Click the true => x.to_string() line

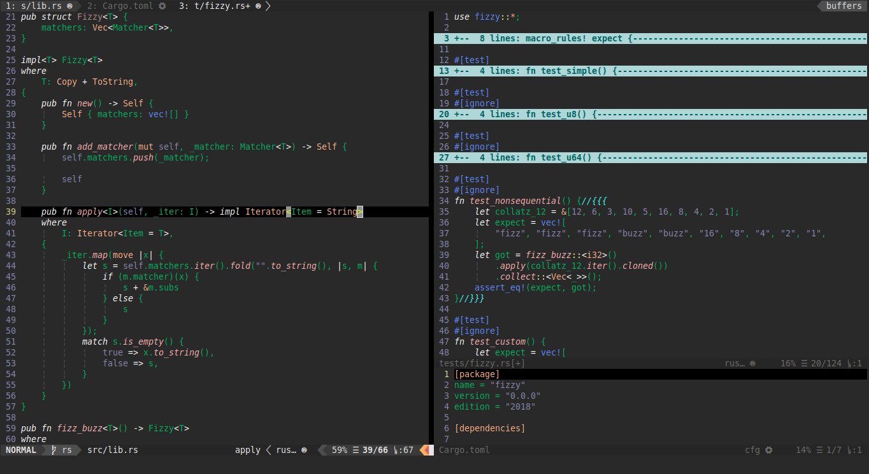[159, 352]
